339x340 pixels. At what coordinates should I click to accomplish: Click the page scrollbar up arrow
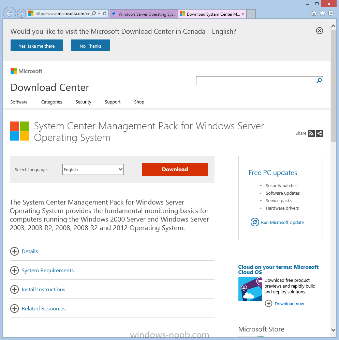[333, 26]
